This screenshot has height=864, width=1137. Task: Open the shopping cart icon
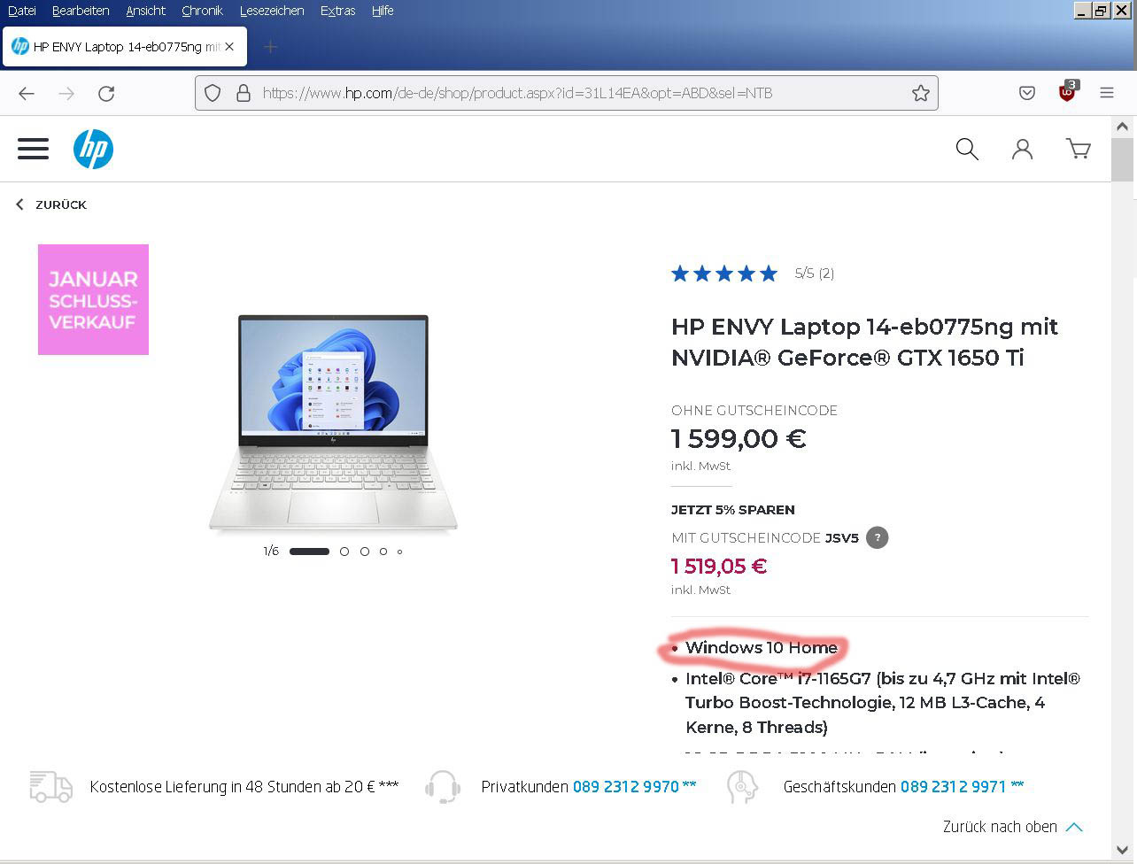(1079, 149)
